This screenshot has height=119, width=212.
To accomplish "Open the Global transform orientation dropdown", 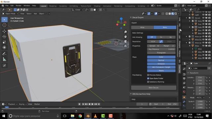I will tap(78, 10).
